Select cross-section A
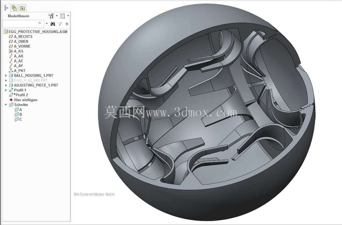The image size is (342, 225). pyautogui.click(x=21, y=110)
